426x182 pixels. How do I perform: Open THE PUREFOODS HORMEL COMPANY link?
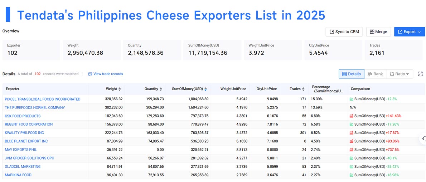point(35,107)
